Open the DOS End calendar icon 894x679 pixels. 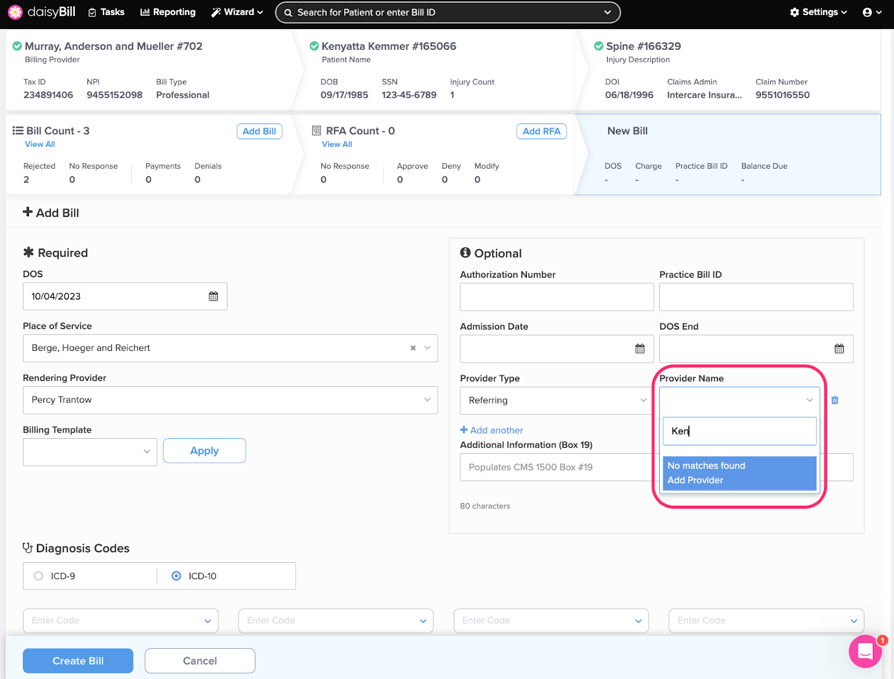click(839, 349)
